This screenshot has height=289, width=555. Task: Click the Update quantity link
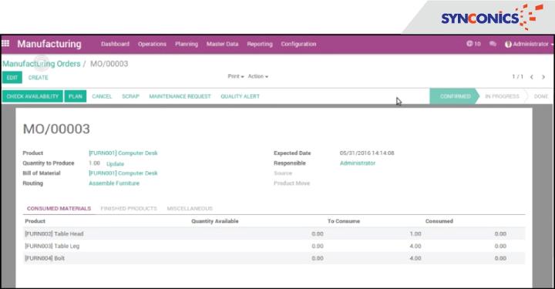tap(115, 164)
